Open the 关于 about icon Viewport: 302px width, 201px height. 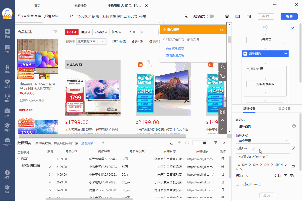click(x=7, y=174)
